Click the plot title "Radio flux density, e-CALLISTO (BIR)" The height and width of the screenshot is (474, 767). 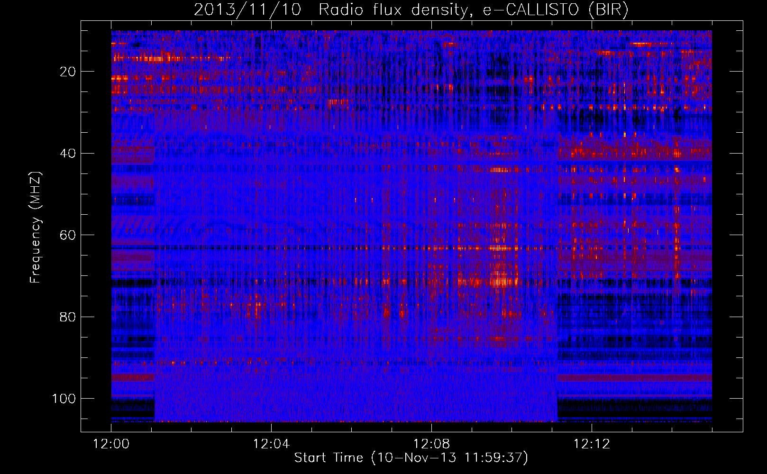pyautogui.click(x=473, y=10)
